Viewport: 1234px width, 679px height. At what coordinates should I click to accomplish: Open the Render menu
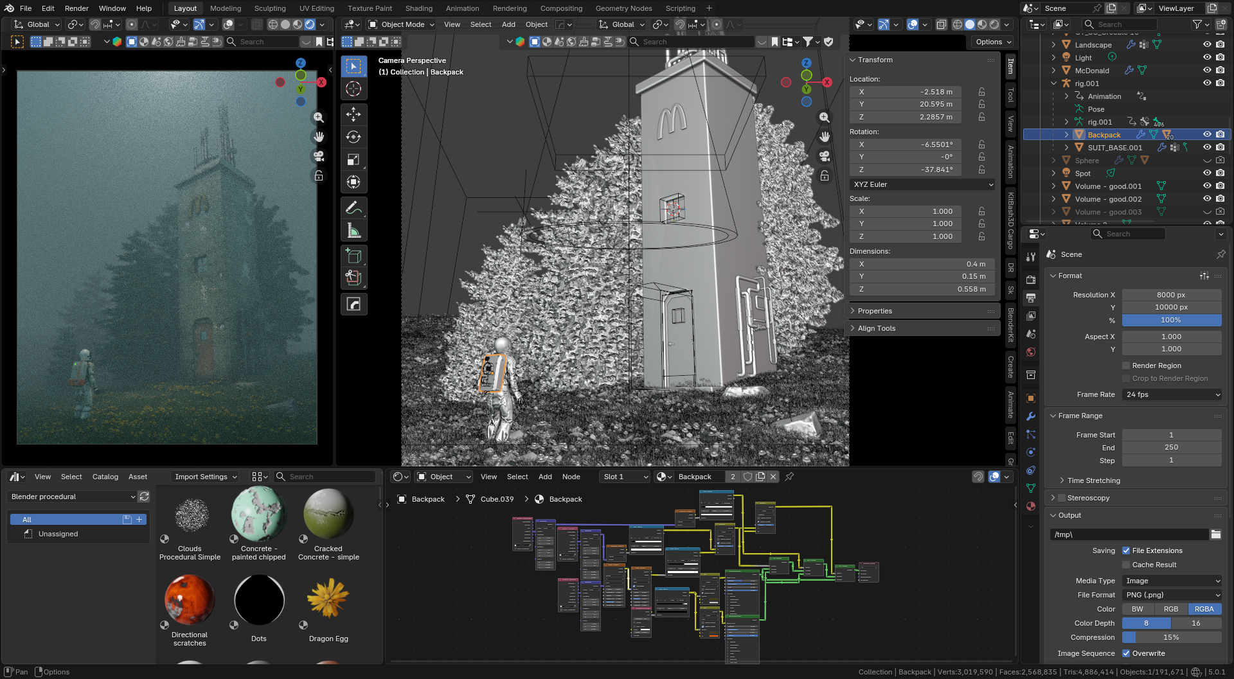(x=76, y=8)
